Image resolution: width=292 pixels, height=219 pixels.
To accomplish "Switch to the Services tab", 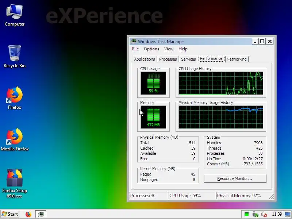I will (x=188, y=59).
